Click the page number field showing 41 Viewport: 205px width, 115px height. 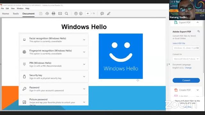[88, 13]
